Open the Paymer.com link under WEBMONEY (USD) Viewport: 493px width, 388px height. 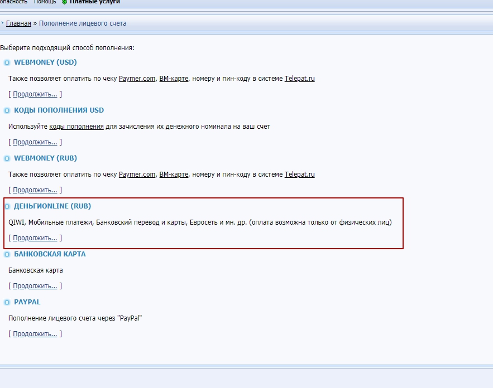click(137, 79)
